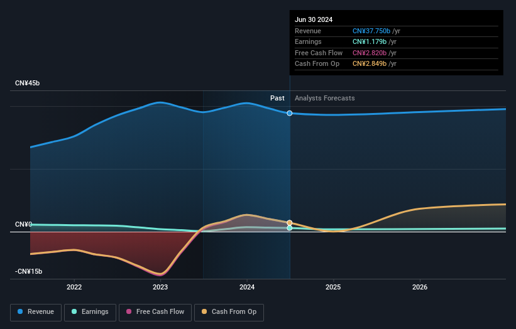Click the Revenue row label in tooltip

pyautogui.click(x=308, y=31)
